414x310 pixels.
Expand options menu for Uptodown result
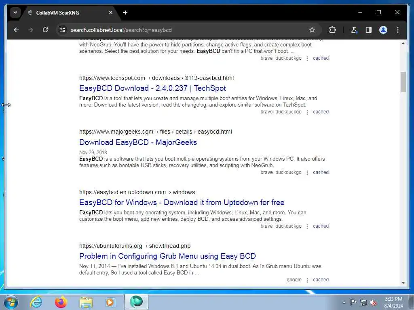pyautogui.click(x=307, y=227)
